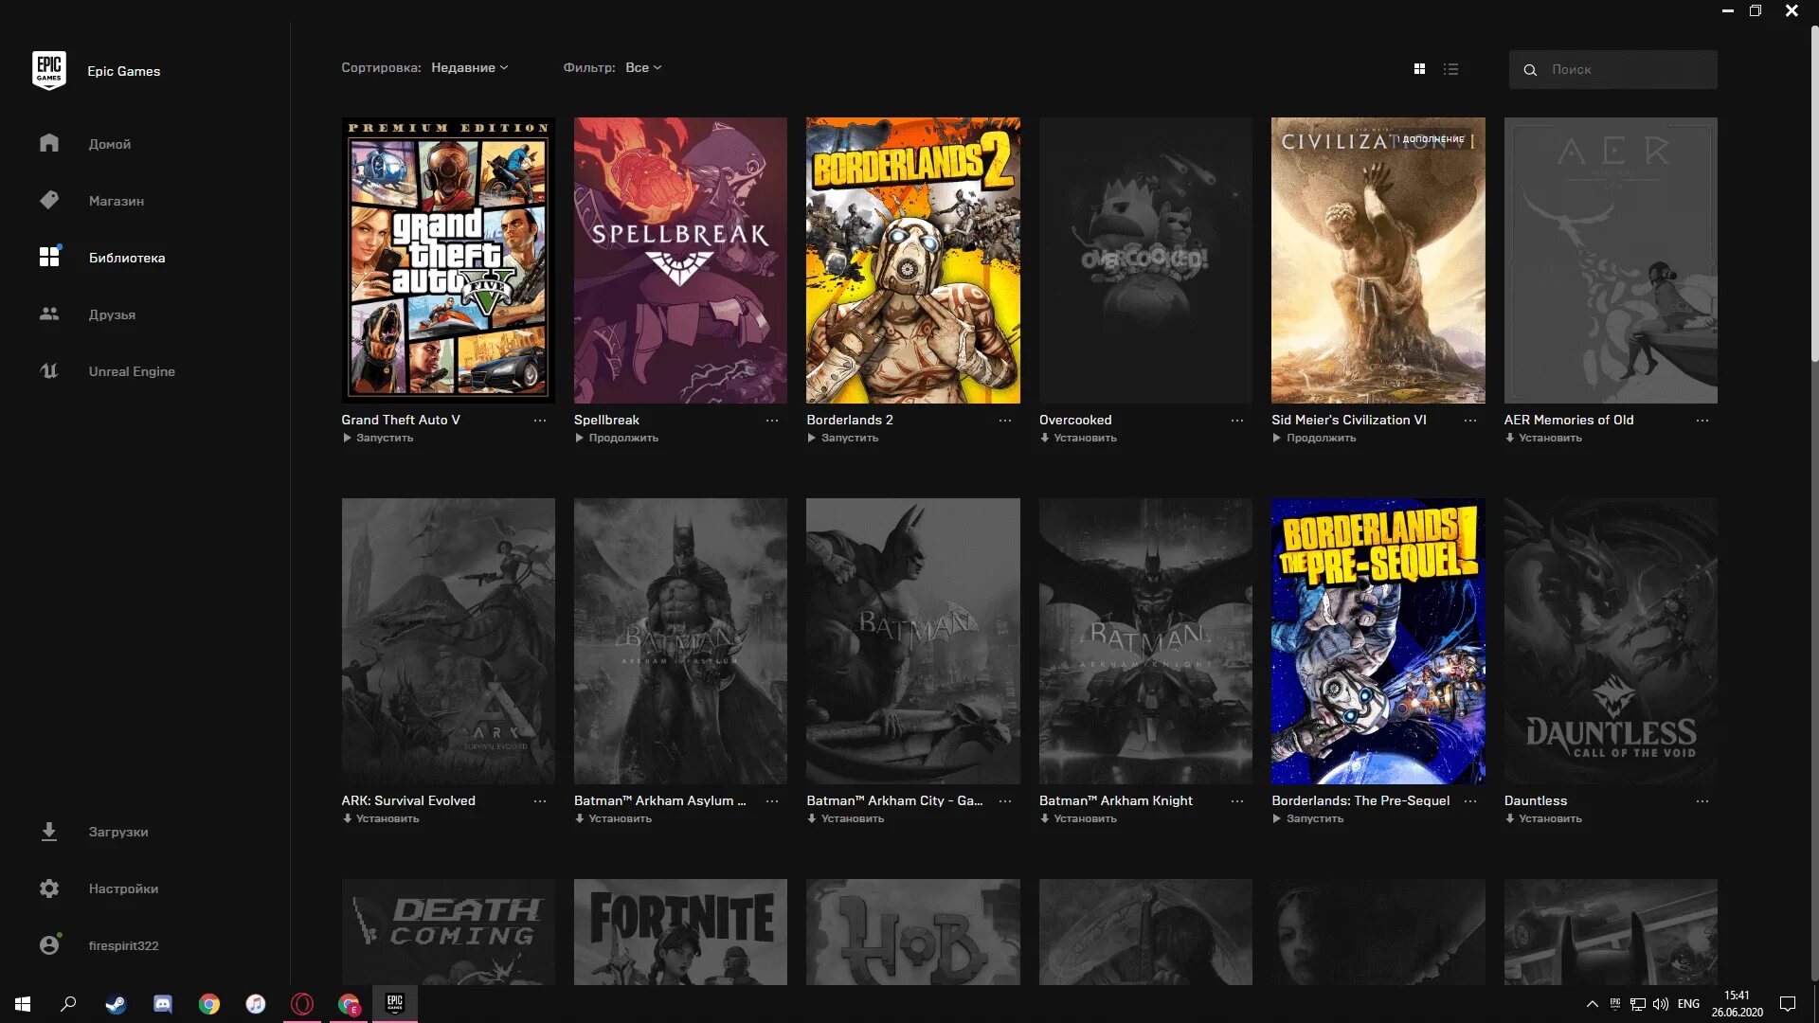Open Batman Arkham Knight options menu
This screenshot has width=1819, height=1023.
1237,800
